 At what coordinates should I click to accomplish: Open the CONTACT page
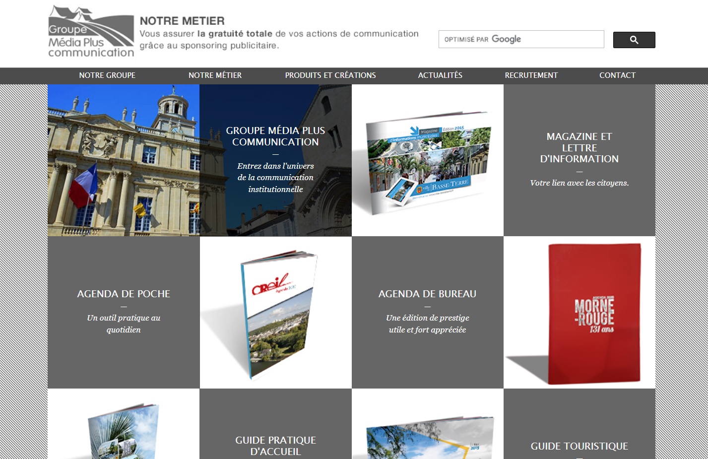(x=617, y=75)
